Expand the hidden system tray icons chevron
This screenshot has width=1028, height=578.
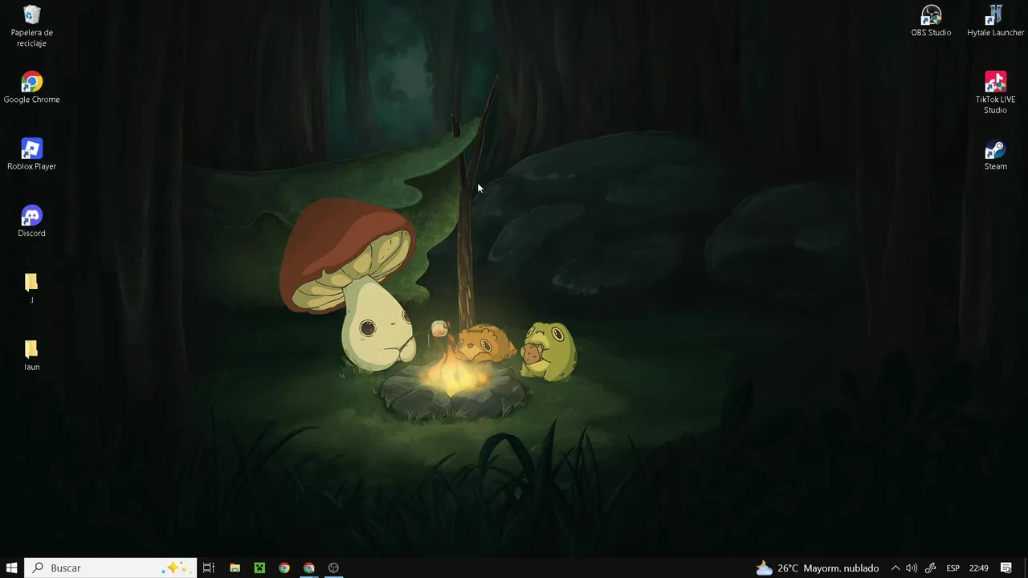[x=895, y=568]
